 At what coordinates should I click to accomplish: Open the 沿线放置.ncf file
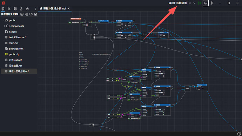click(15, 66)
